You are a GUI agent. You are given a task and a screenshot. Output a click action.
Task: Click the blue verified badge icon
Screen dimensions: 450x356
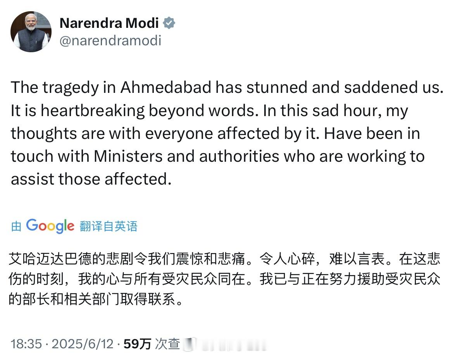click(x=169, y=23)
